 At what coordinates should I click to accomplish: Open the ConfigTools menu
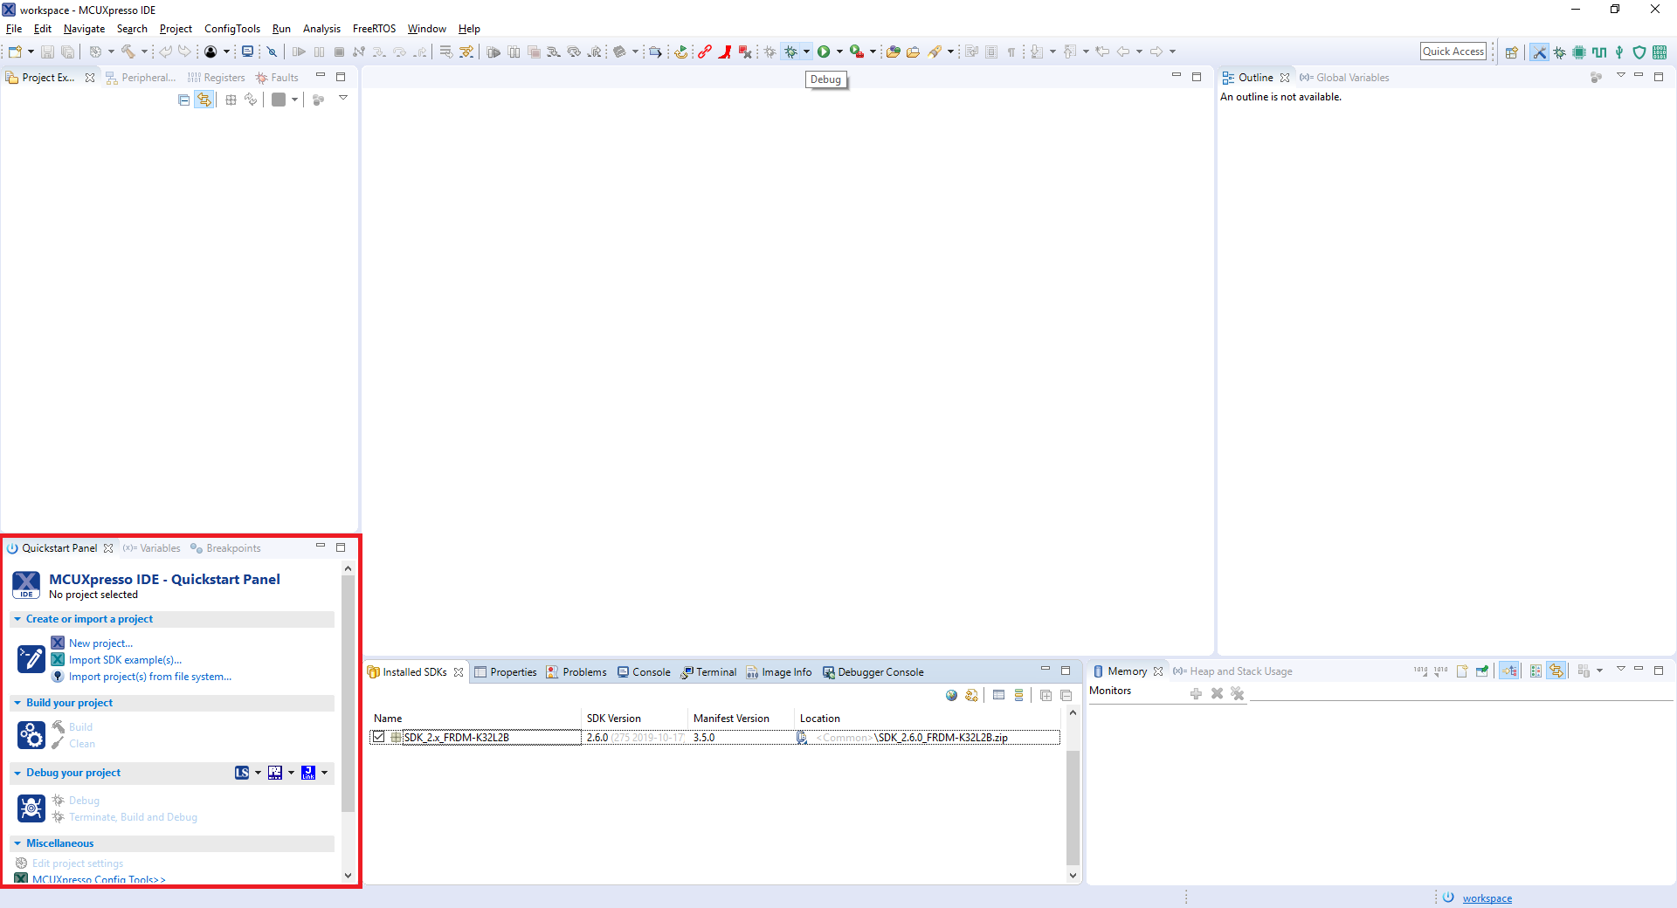click(x=231, y=29)
